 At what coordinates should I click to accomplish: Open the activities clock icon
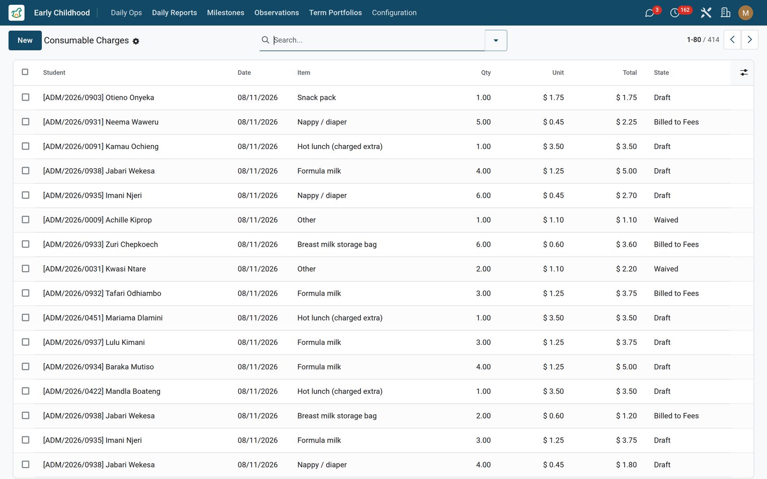click(674, 13)
